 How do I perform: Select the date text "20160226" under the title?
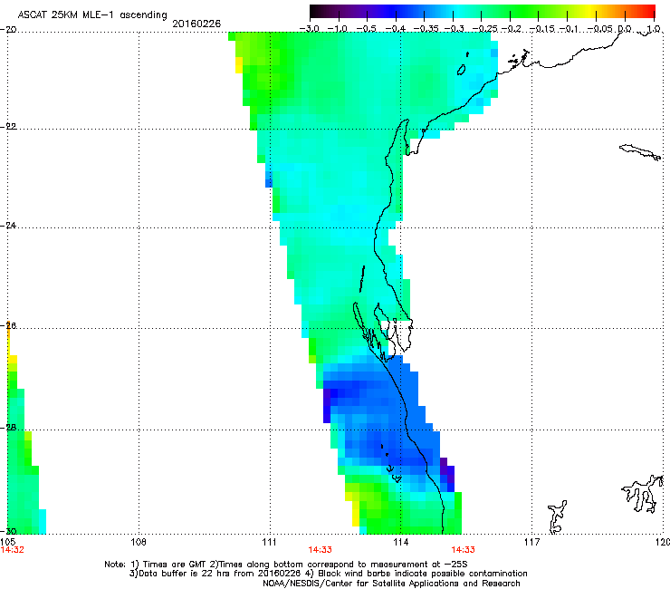[196, 24]
